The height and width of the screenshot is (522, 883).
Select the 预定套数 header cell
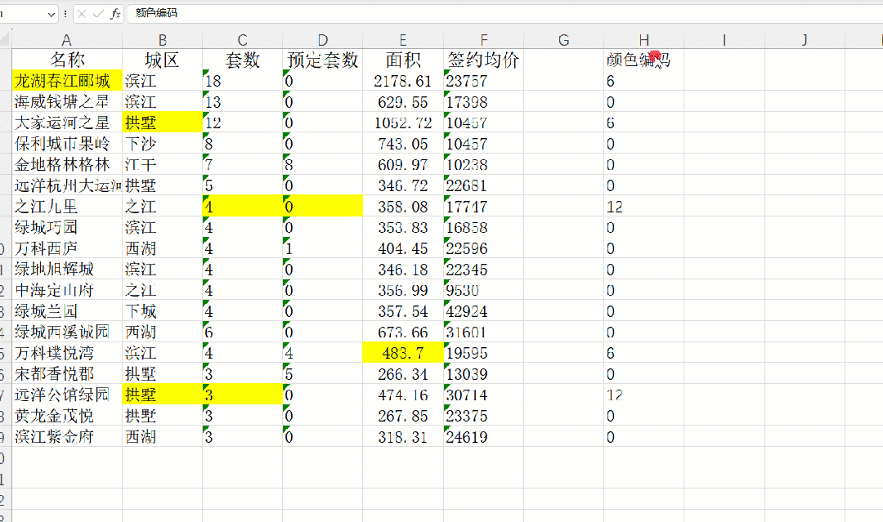tap(323, 60)
